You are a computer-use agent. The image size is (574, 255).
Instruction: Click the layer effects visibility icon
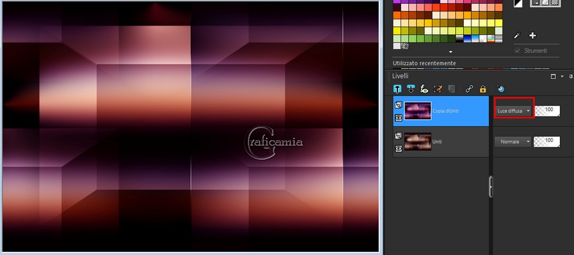pyautogui.click(x=424, y=89)
